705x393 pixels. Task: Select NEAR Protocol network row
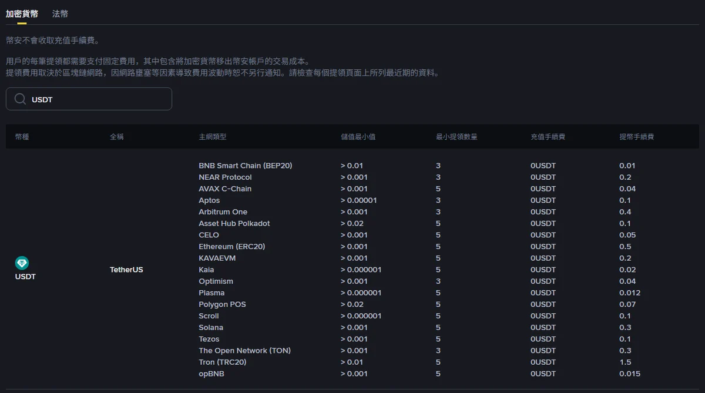point(225,177)
